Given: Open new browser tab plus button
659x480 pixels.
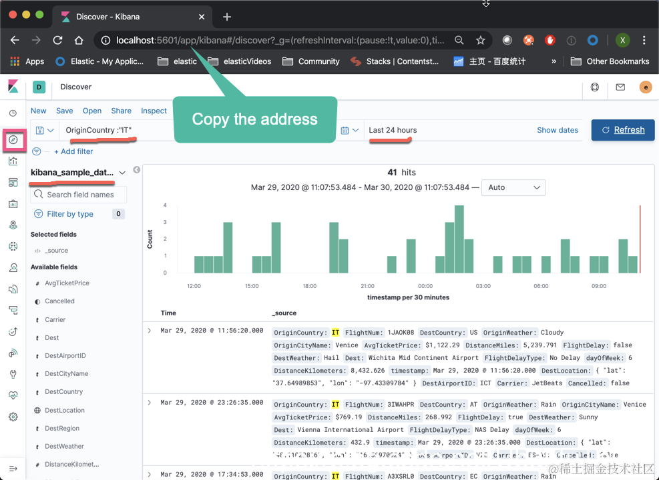Looking at the screenshot, I should [x=227, y=17].
